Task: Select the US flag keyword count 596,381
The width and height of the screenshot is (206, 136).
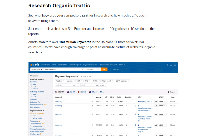Action: pos(59,92)
